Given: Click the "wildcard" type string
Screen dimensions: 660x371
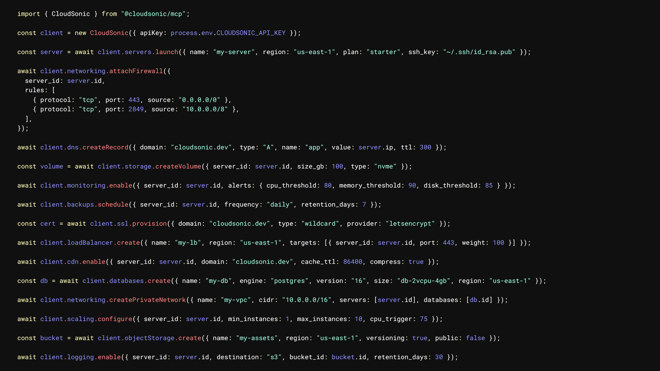Looking at the screenshot, I should (320, 224).
